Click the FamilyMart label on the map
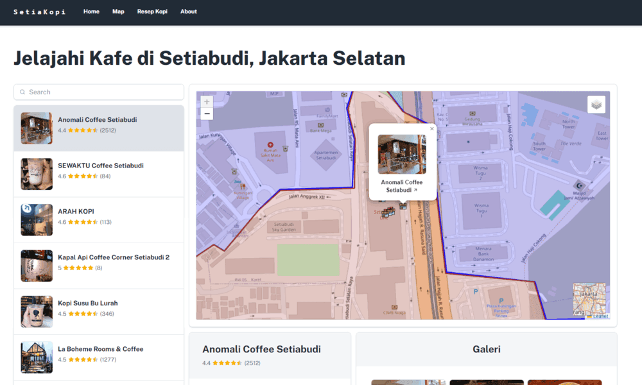 click(x=327, y=116)
